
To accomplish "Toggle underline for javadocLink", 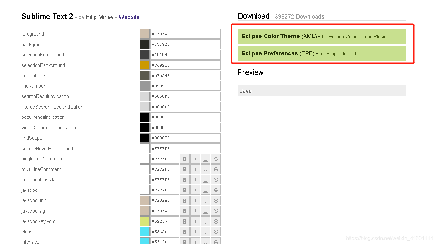I will pos(205,200).
